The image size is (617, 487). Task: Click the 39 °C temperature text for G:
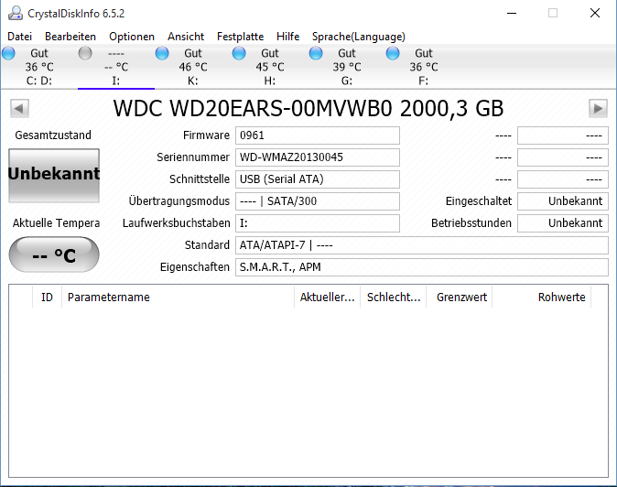(347, 67)
